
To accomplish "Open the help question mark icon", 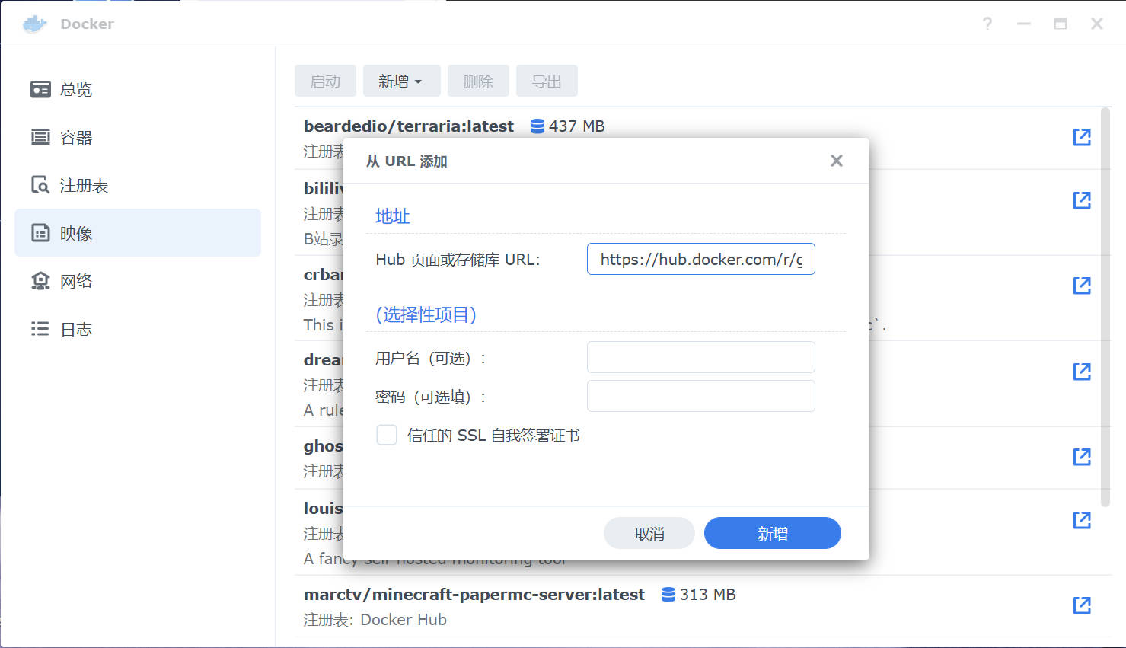I will click(x=987, y=24).
